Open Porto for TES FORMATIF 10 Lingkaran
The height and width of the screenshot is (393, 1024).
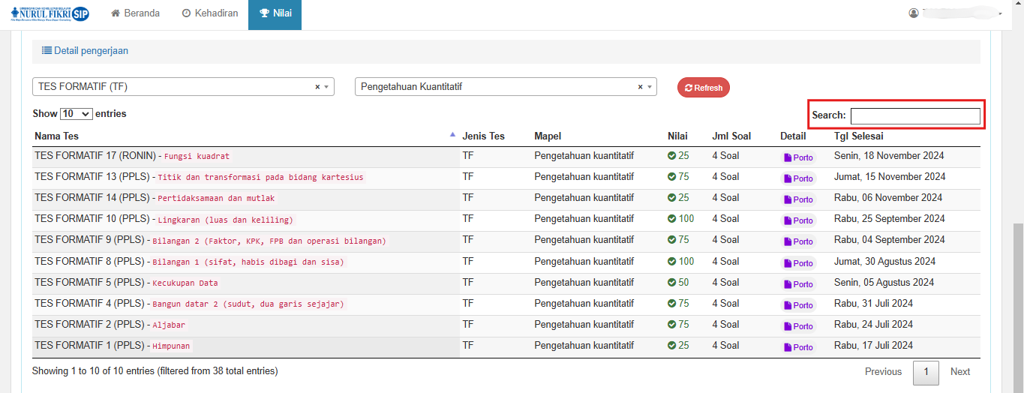pos(798,220)
